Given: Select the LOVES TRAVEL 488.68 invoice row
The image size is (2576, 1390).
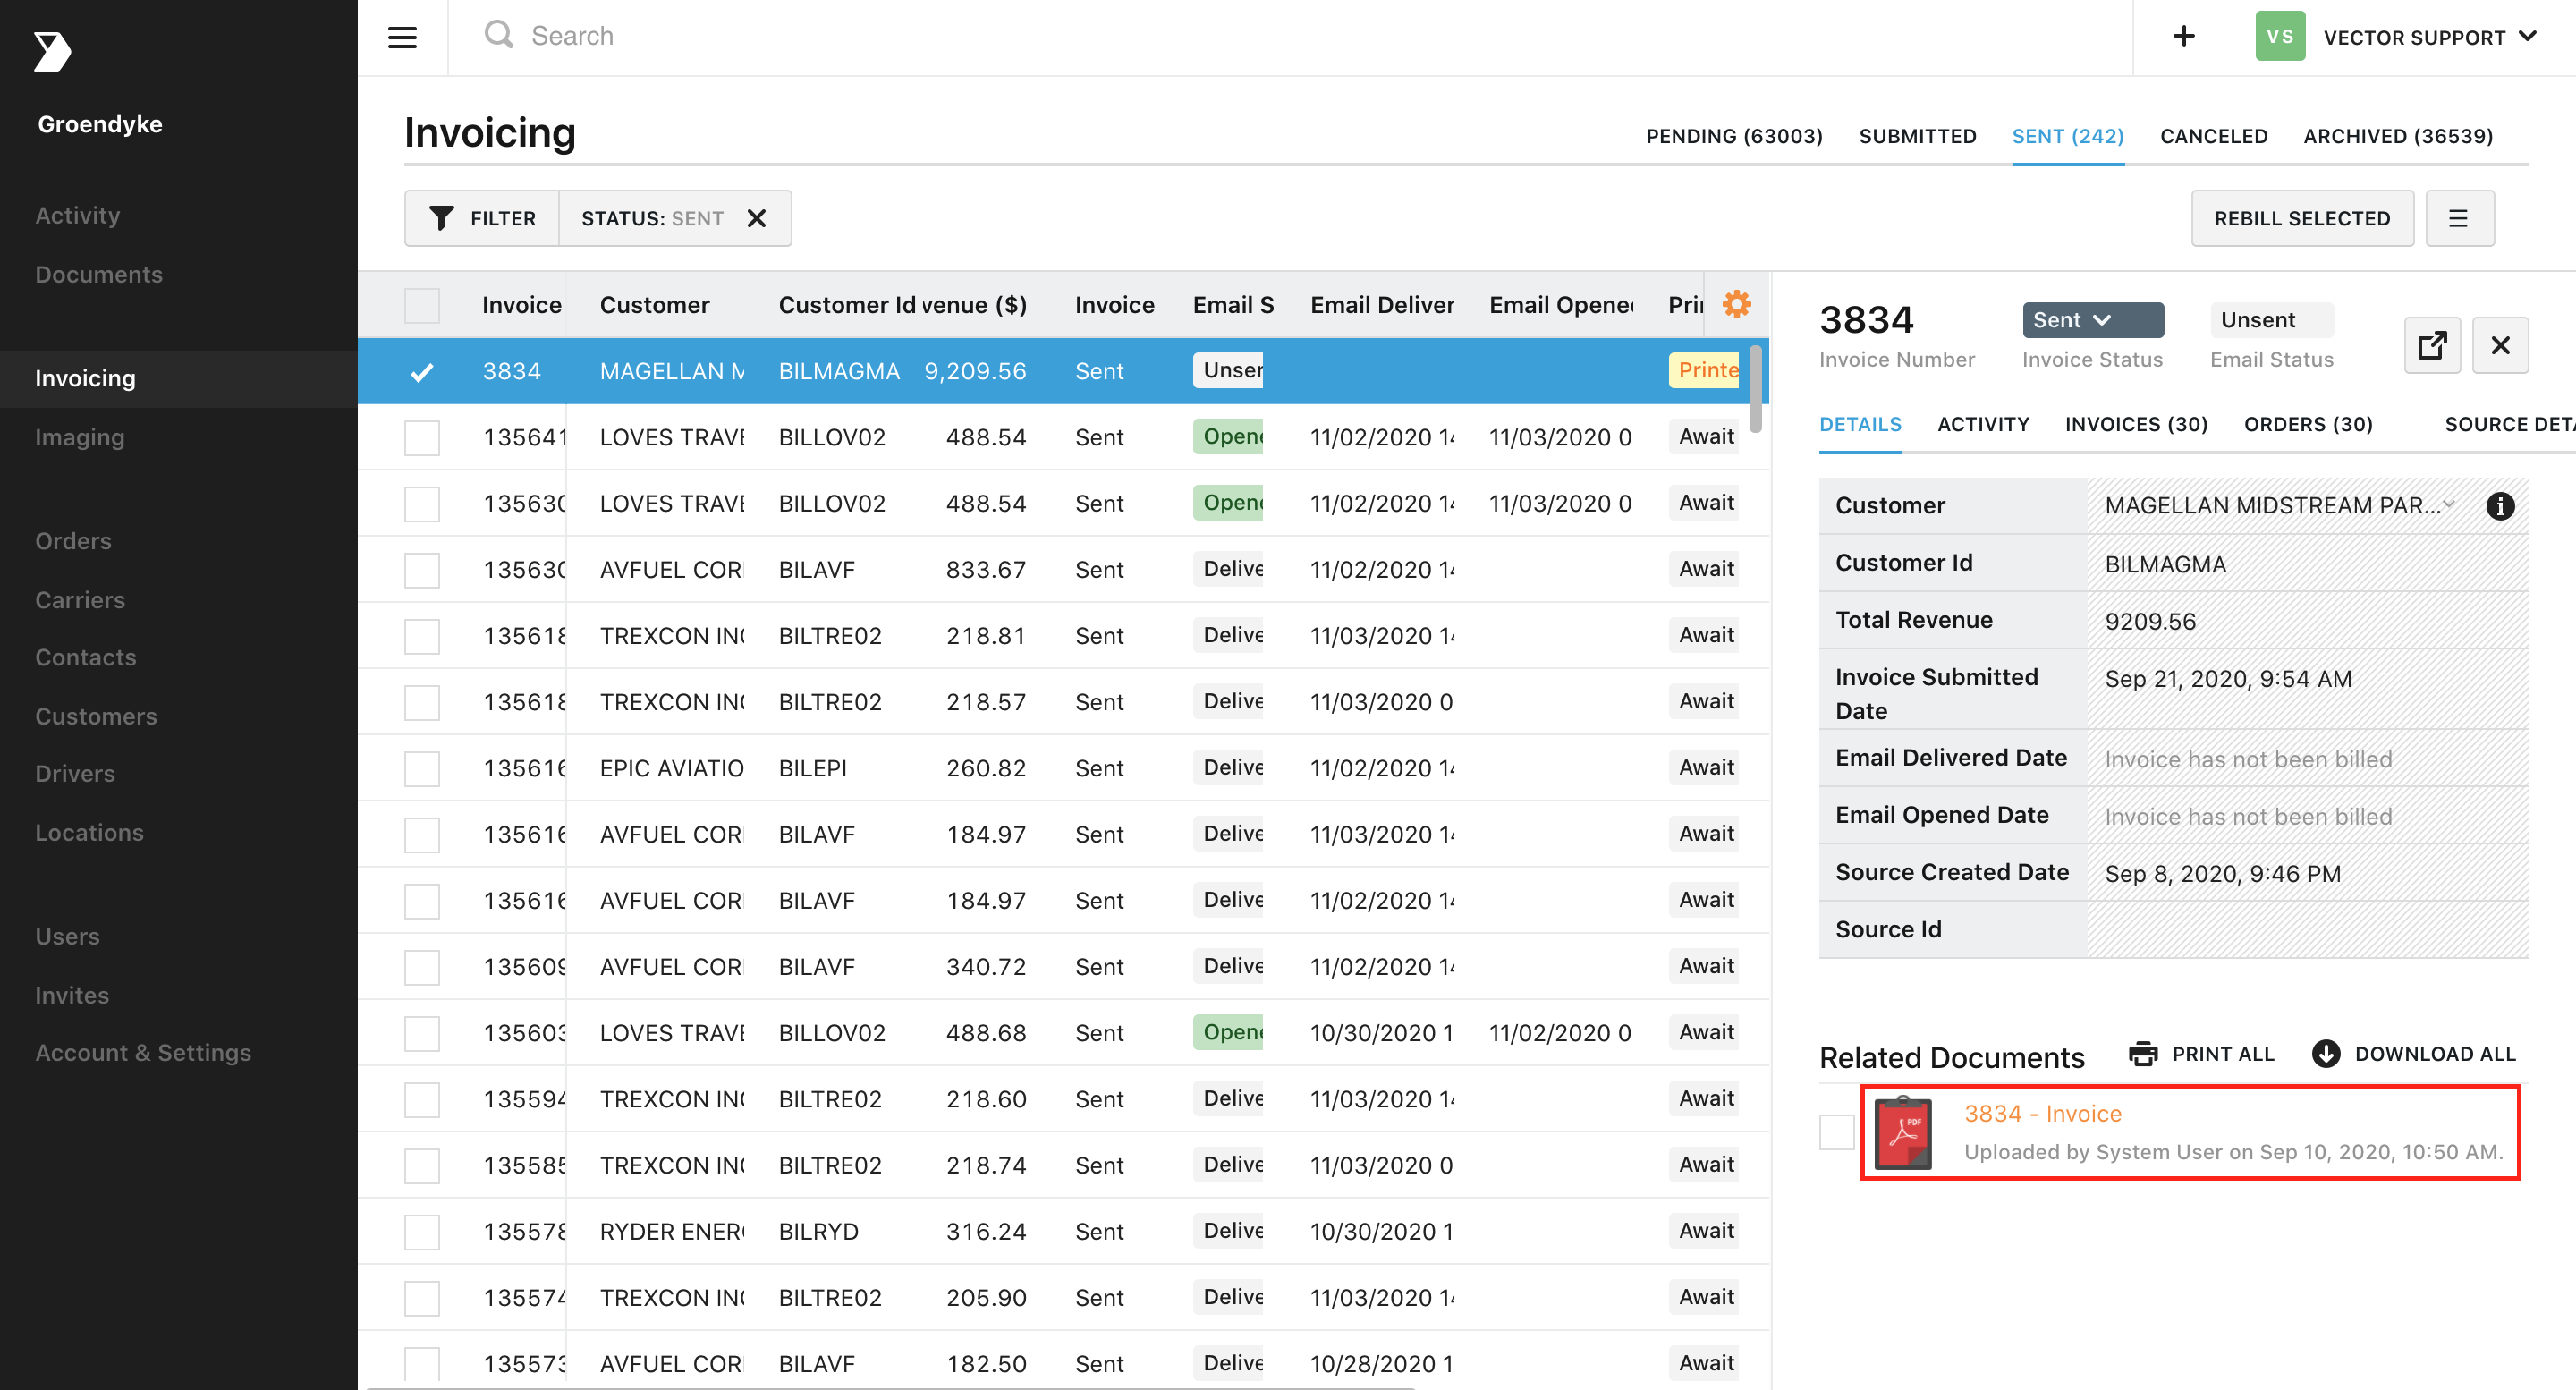Looking at the screenshot, I should pos(1063,1033).
